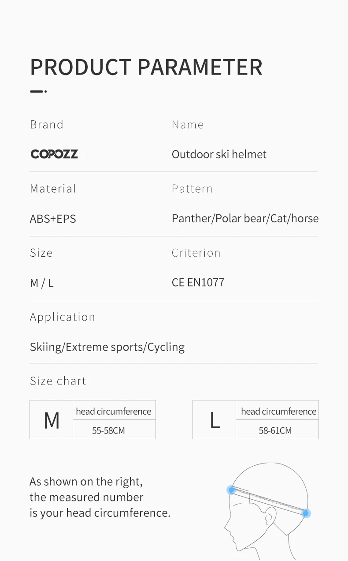The width and height of the screenshot is (348, 561).
Task: Click the Panther/Polar bear/Cat/horse pattern text
Action: click(245, 219)
